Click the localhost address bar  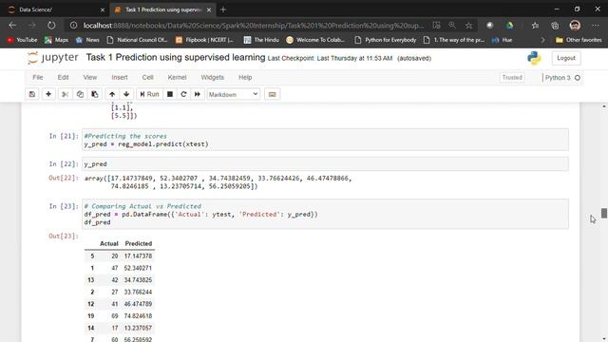pyautogui.click(x=254, y=26)
